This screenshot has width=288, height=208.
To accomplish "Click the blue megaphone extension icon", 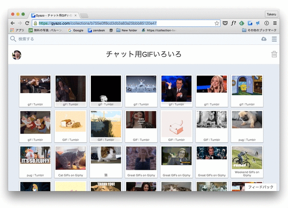I will click(258, 23).
